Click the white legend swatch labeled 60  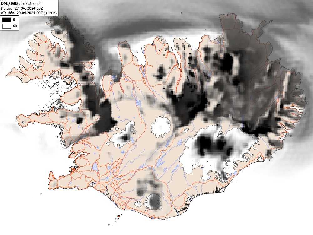click(7, 26)
